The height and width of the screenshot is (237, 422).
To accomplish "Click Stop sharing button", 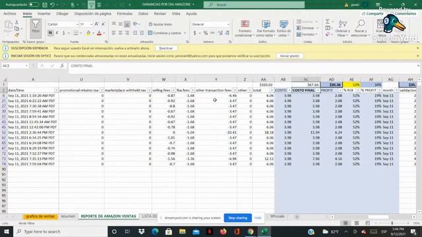I will (237, 218).
